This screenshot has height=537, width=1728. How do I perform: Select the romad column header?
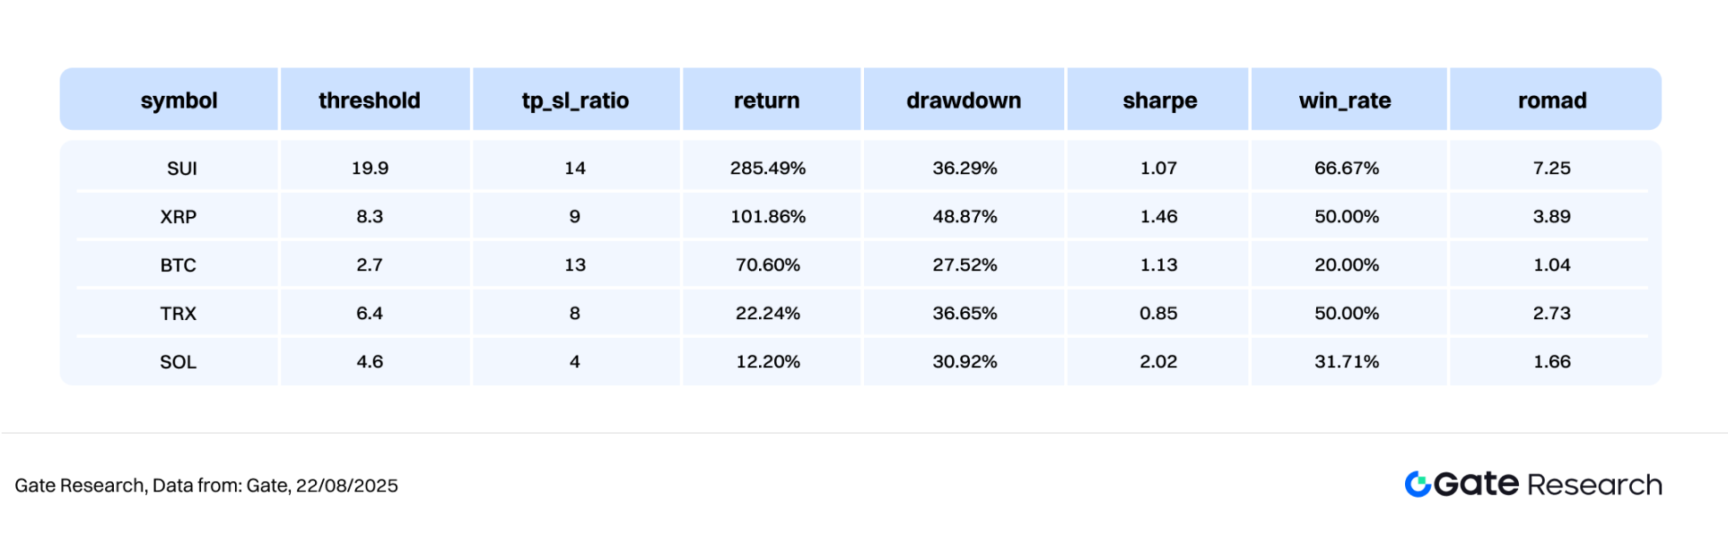1552,100
